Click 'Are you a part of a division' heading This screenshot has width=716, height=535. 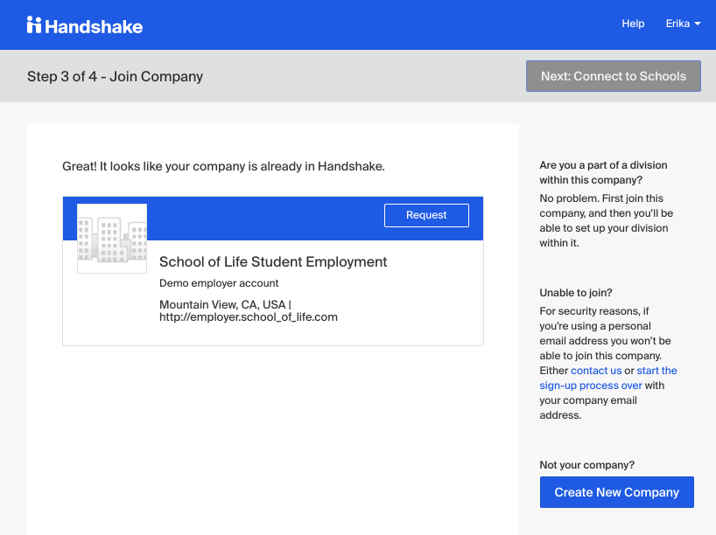coord(603,172)
